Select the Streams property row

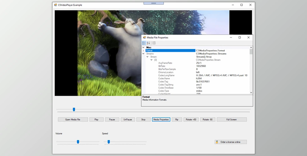pos(197,54)
